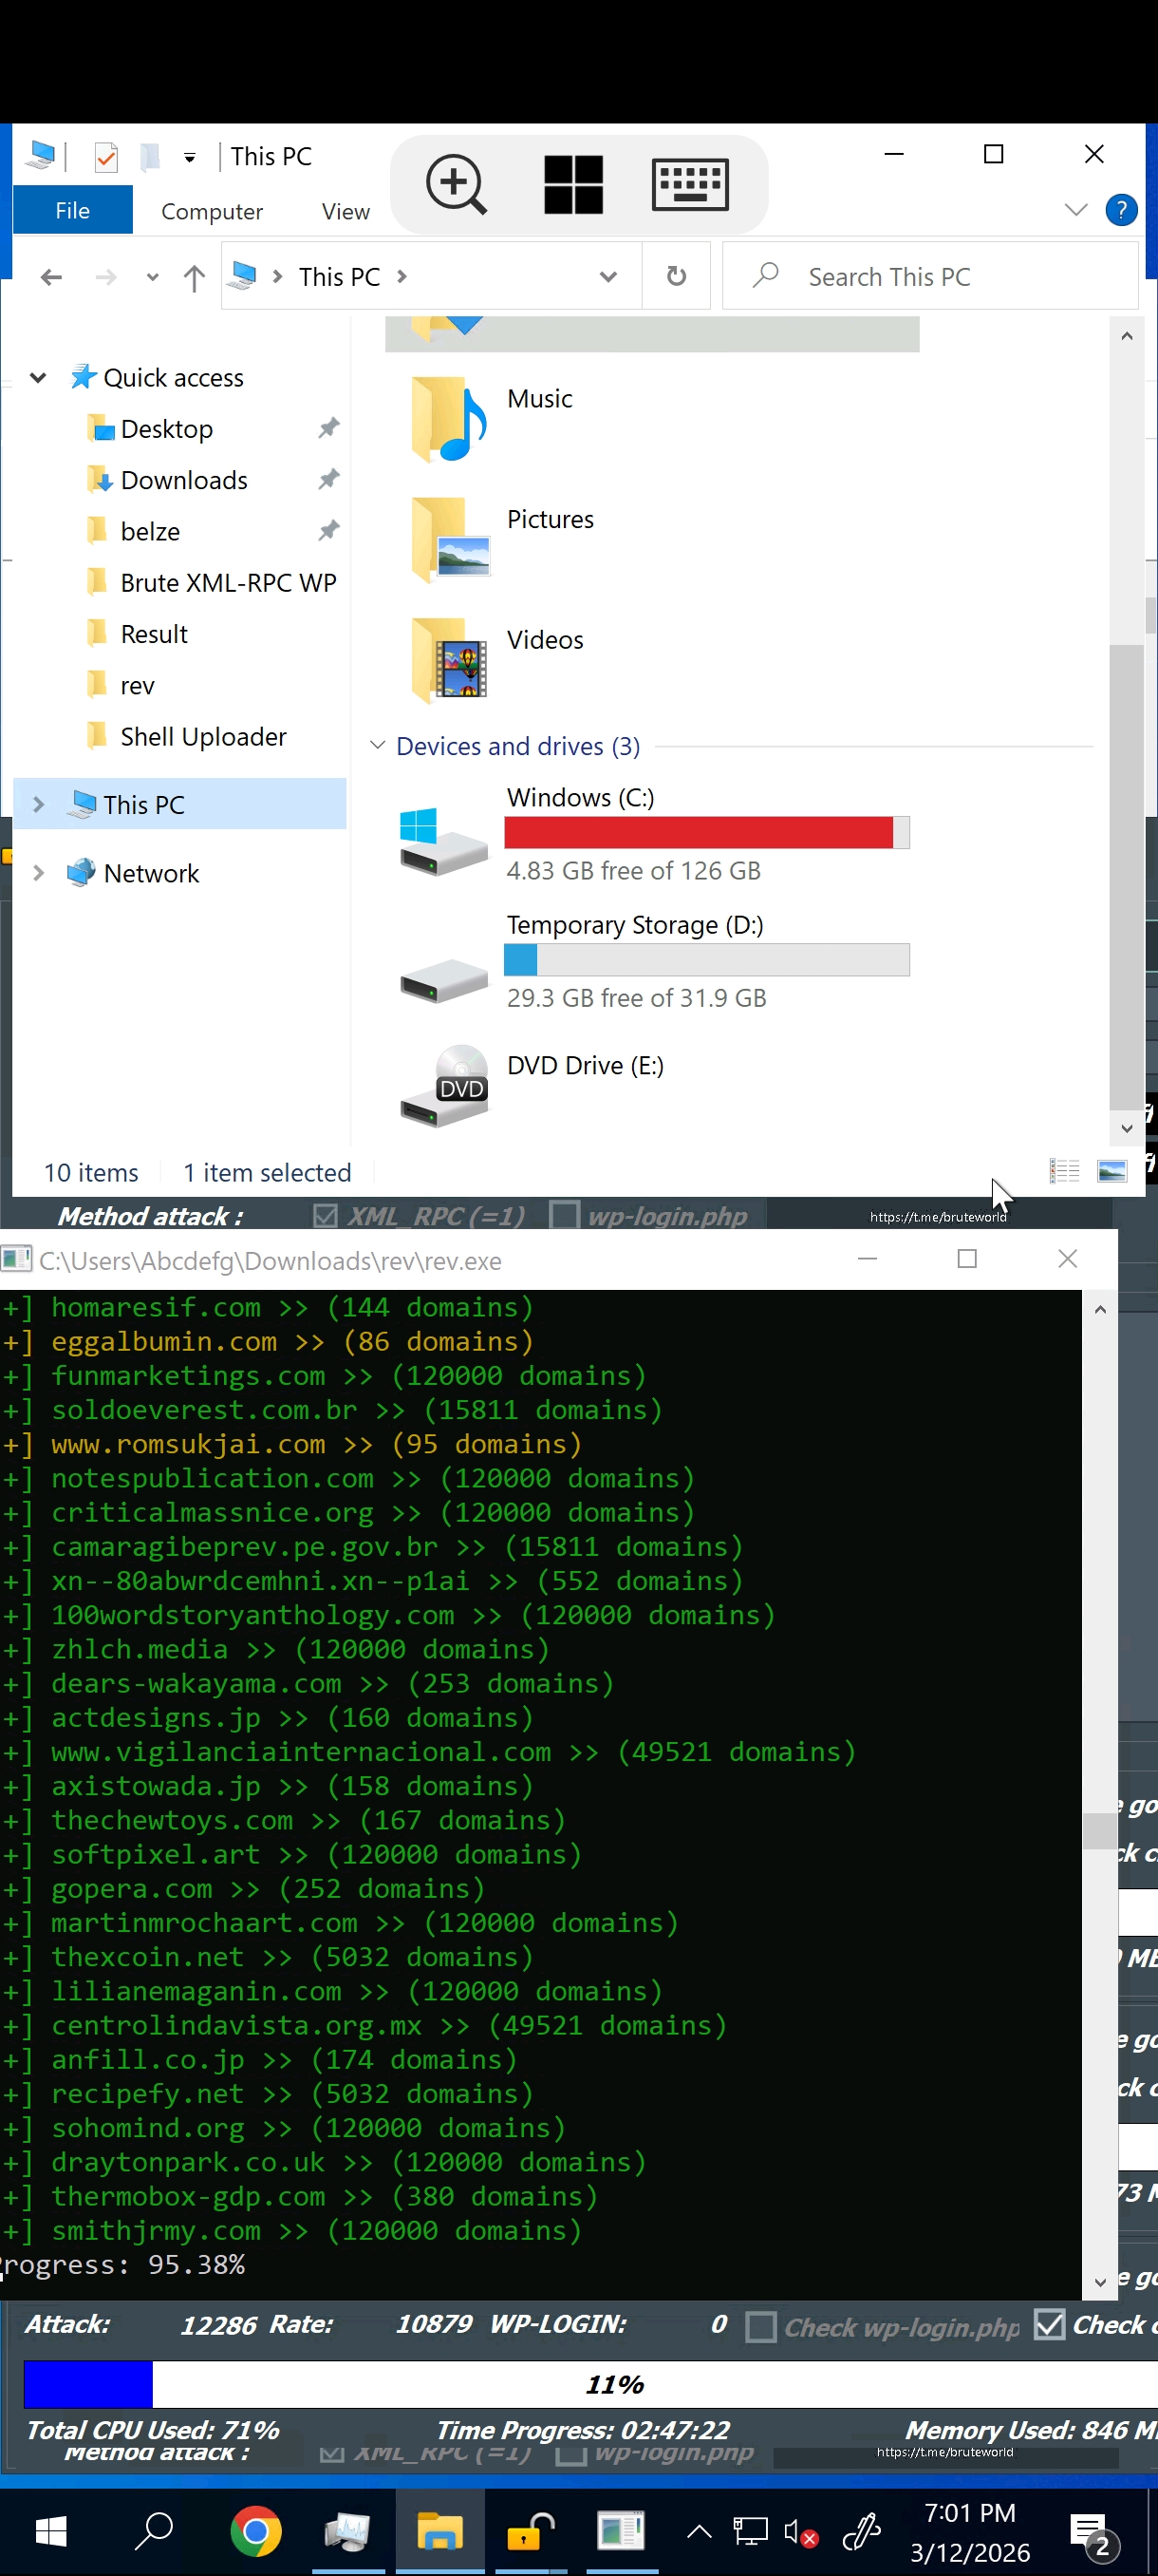Viewport: 1158px width, 2576px height.
Task: Collapse the Devices and drives group
Action: 378,746
